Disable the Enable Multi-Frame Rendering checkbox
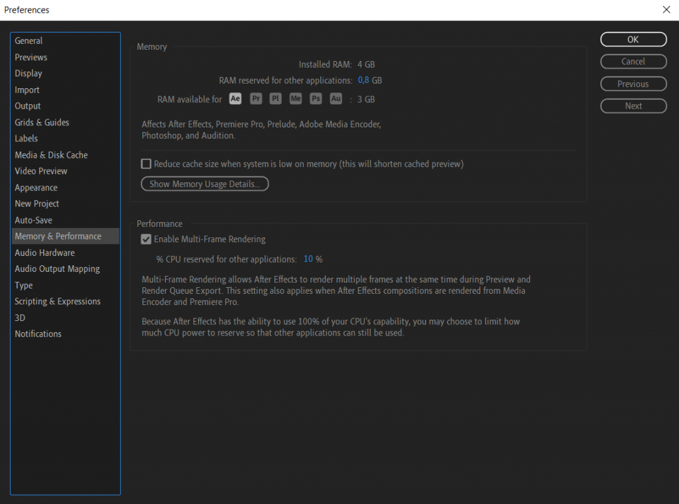The height and width of the screenshot is (504, 679). (x=147, y=239)
